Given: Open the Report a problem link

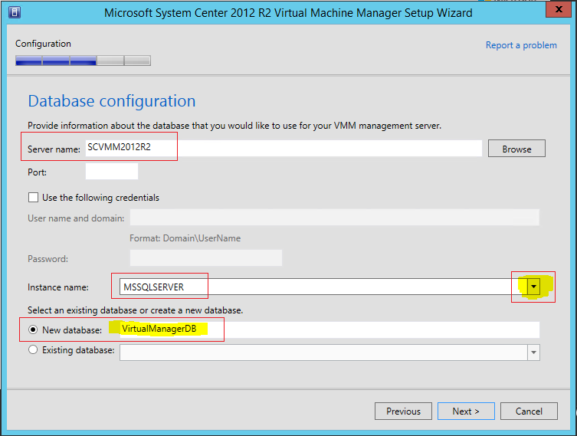Looking at the screenshot, I should coord(521,45).
